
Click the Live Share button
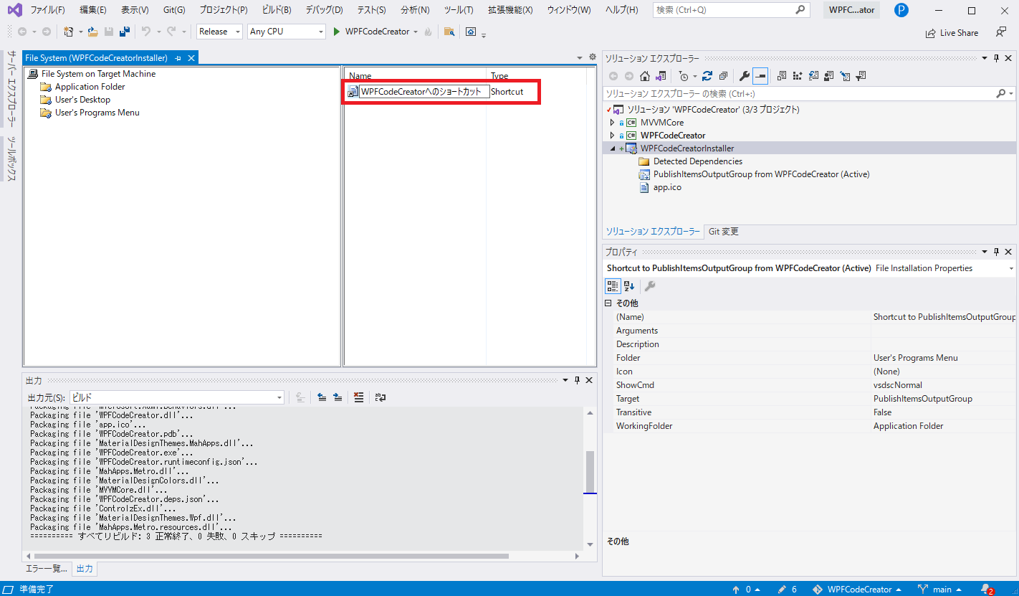pos(952,32)
